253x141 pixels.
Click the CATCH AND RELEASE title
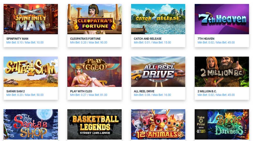pyautogui.click(x=147, y=39)
